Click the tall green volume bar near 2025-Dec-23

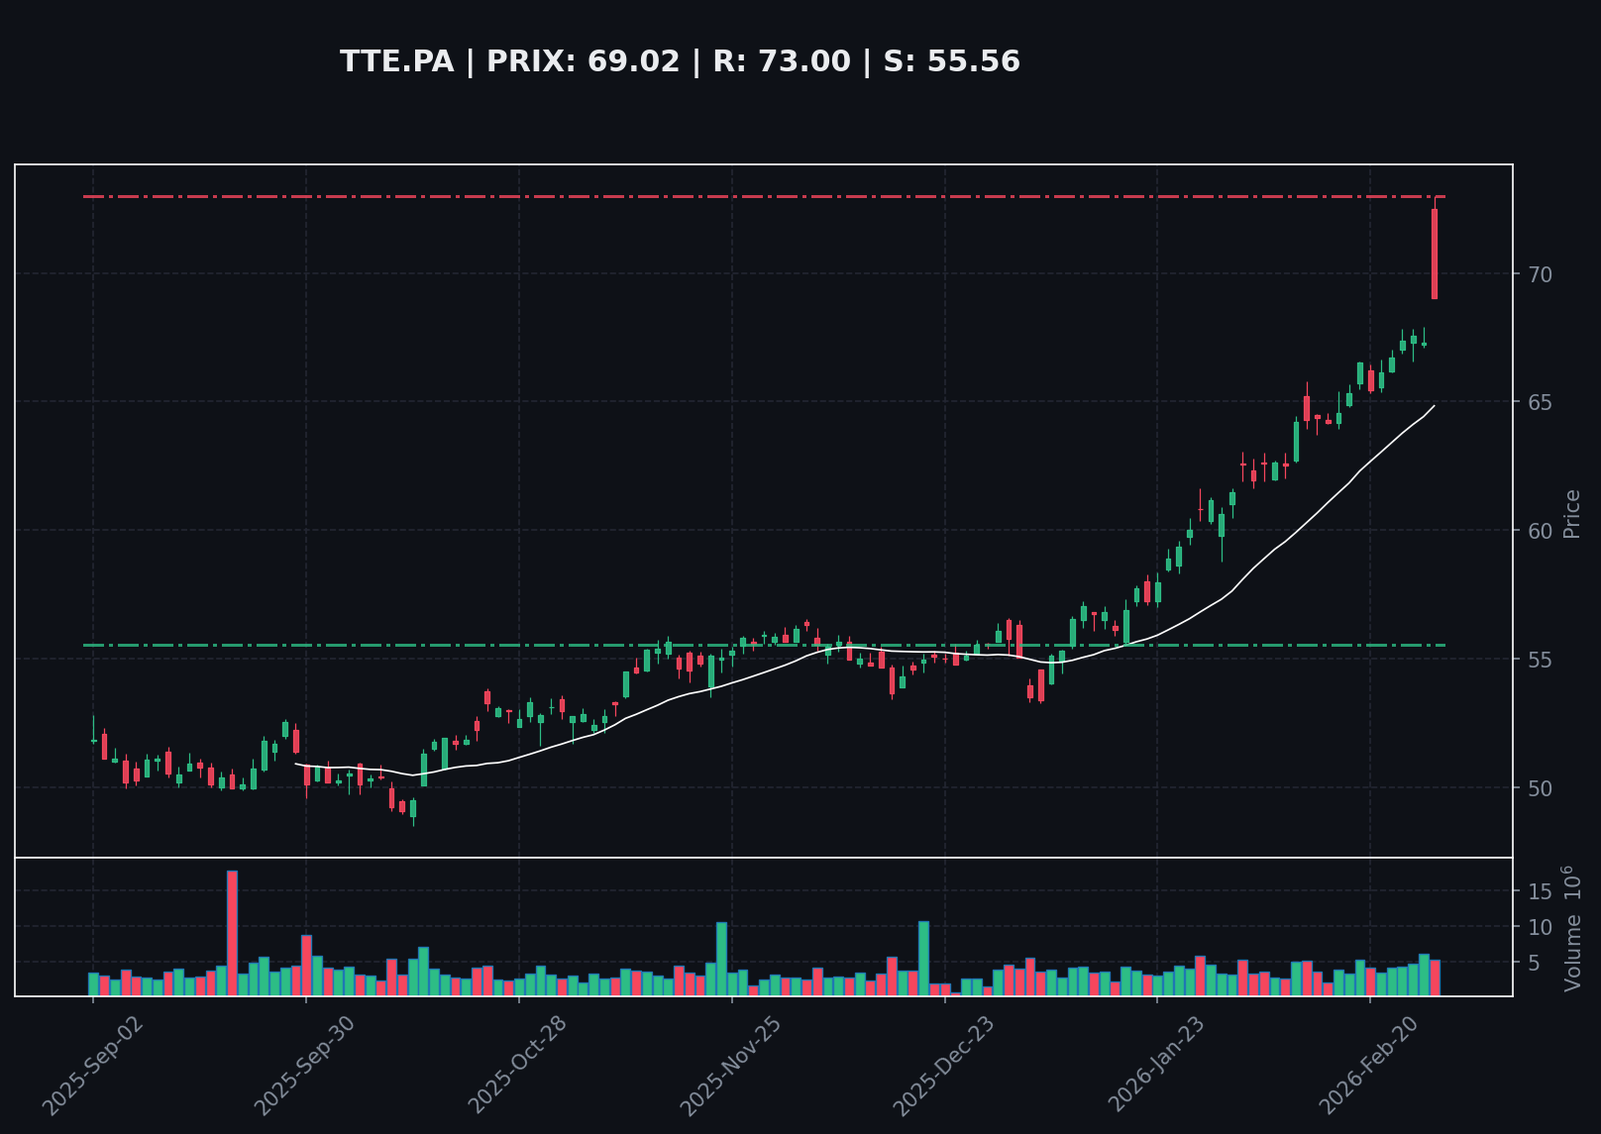[x=923, y=958]
